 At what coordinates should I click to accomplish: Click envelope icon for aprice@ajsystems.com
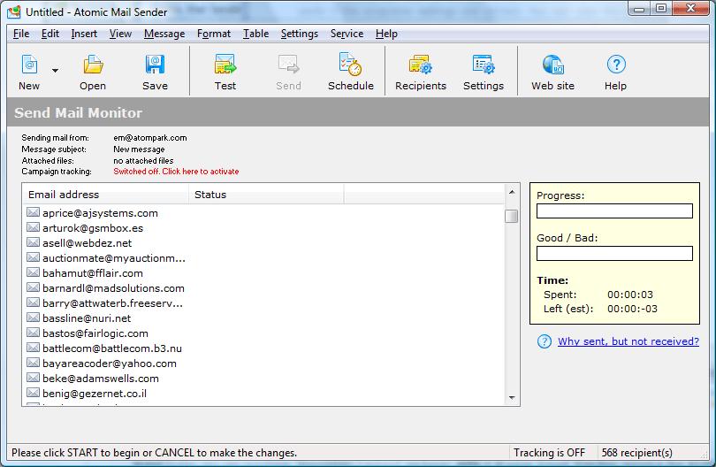[33, 212]
